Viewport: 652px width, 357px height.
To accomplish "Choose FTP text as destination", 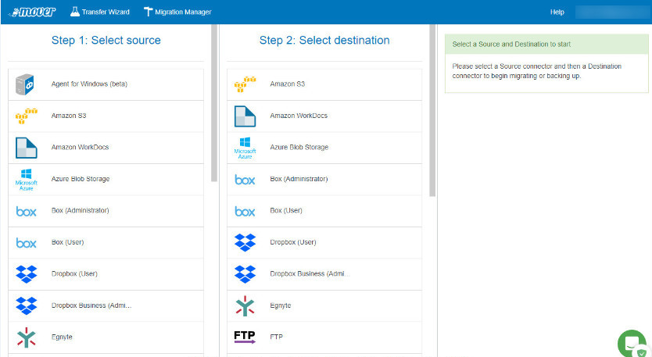I will tap(276, 337).
